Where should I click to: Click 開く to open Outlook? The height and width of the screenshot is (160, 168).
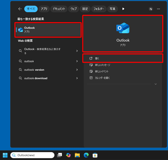point(123,58)
